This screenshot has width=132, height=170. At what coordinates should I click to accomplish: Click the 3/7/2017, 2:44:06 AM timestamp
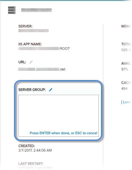(35, 150)
